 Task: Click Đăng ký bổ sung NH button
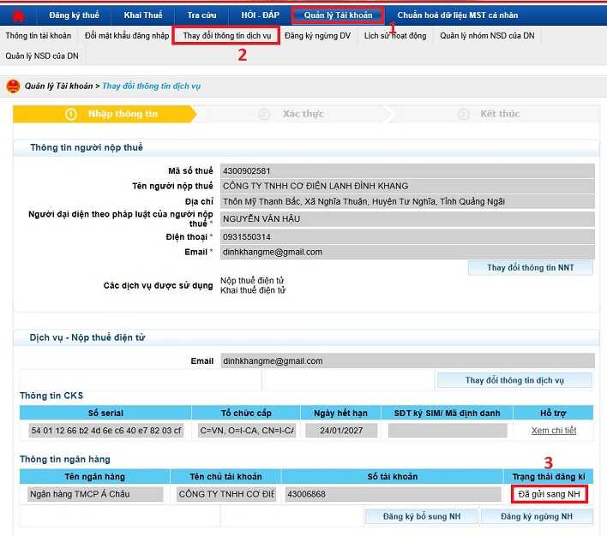click(422, 516)
